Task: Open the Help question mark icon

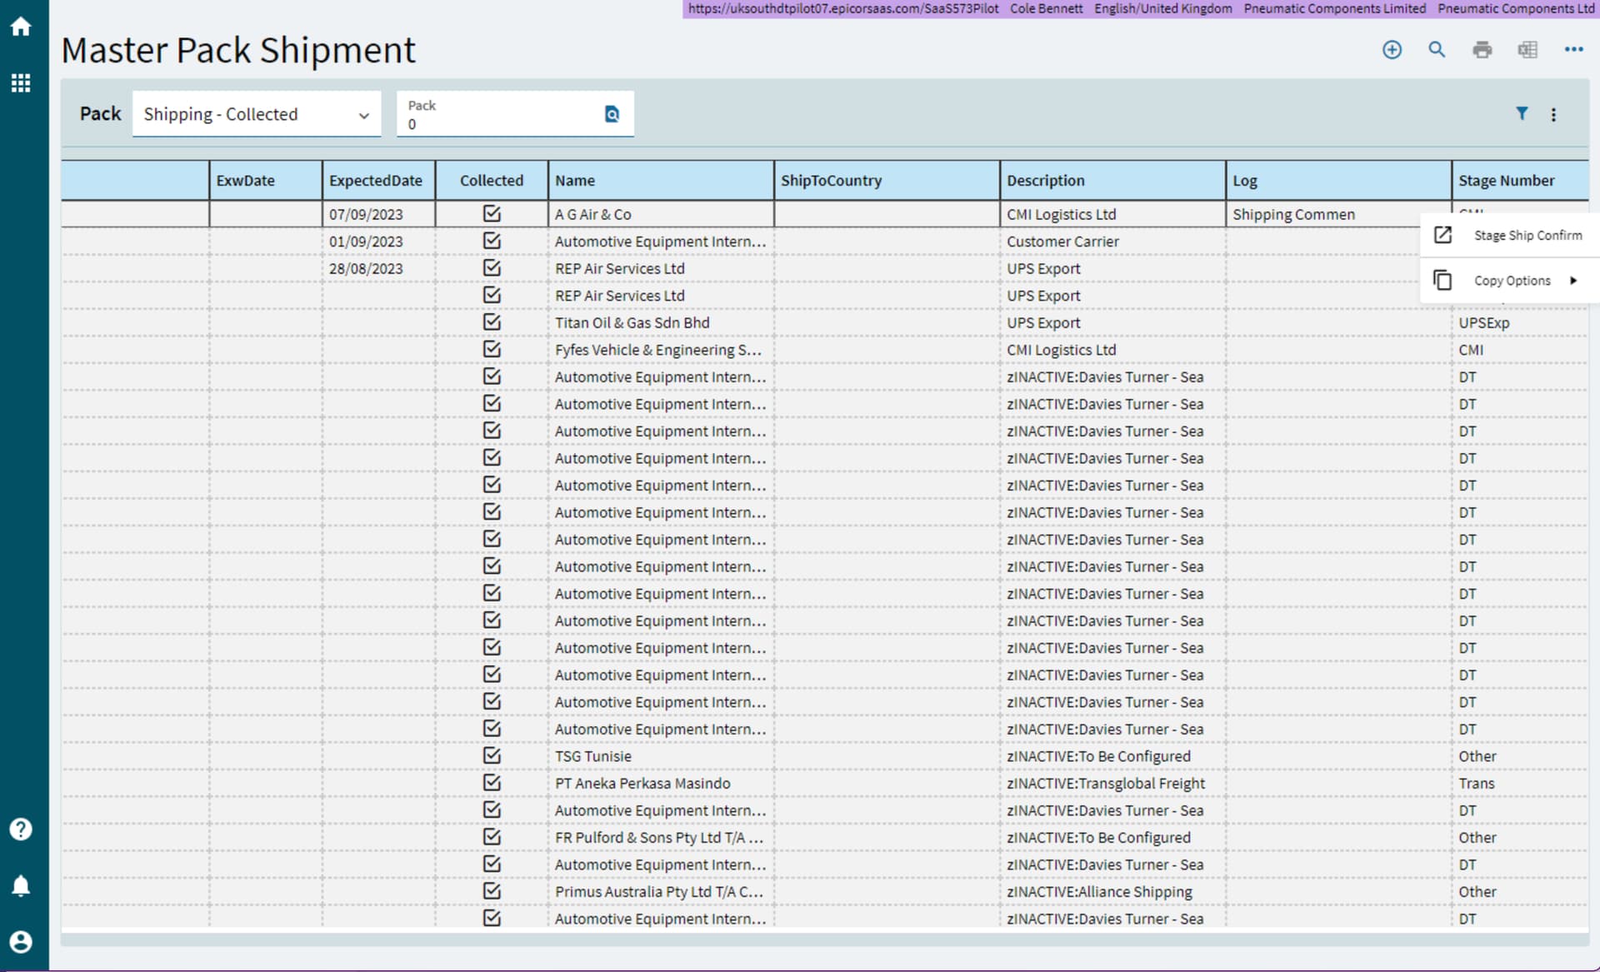Action: 21,829
